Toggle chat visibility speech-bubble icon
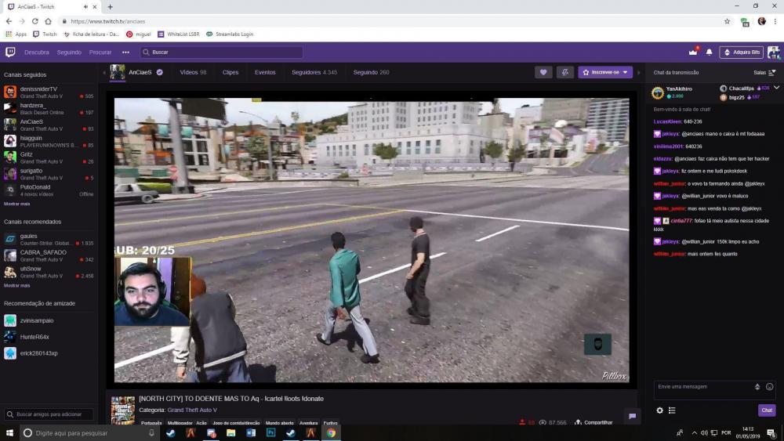This screenshot has width=784, height=441. click(x=632, y=415)
